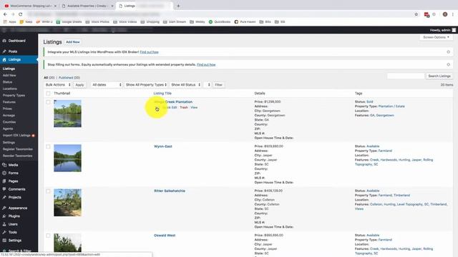Viewport: 458px width, 257px height.
Task: Dismiss the Equity notice
Action: (449, 64)
